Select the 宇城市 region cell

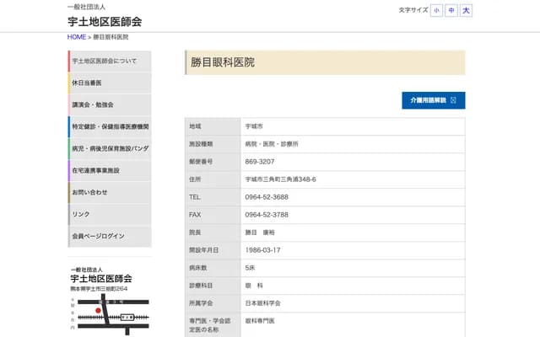click(353, 126)
